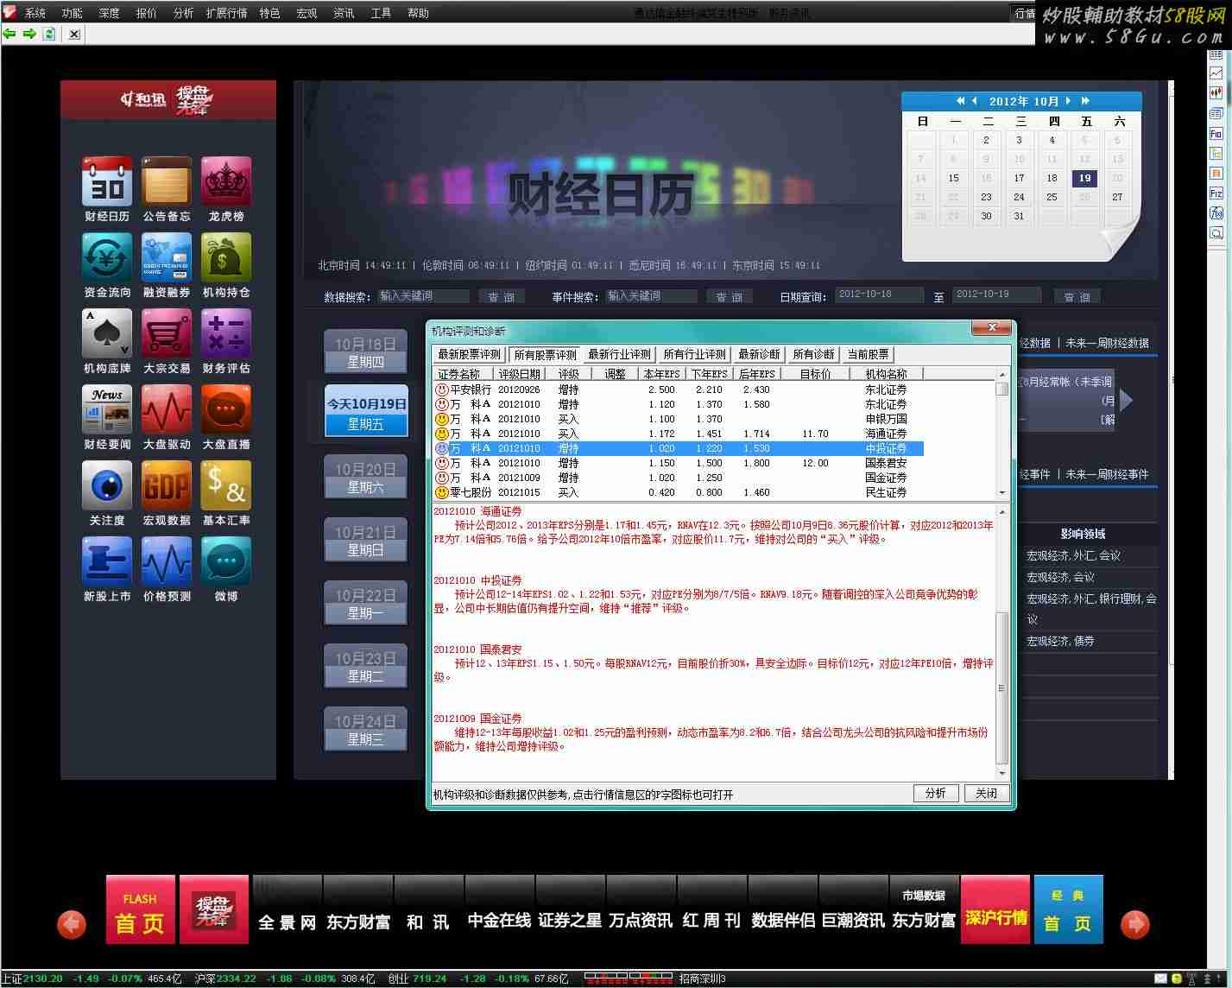Click 查询 button beside 日期查询

click(1077, 296)
